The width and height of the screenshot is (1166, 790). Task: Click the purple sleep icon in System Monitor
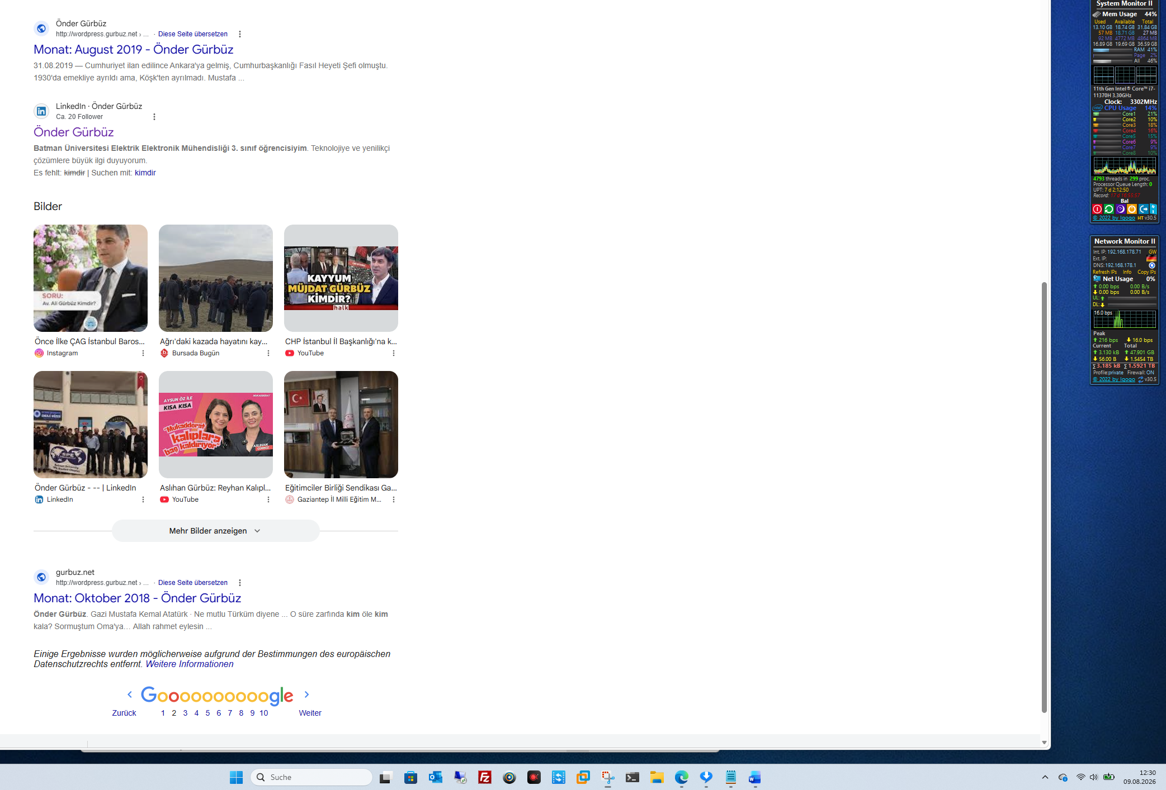click(x=1120, y=209)
